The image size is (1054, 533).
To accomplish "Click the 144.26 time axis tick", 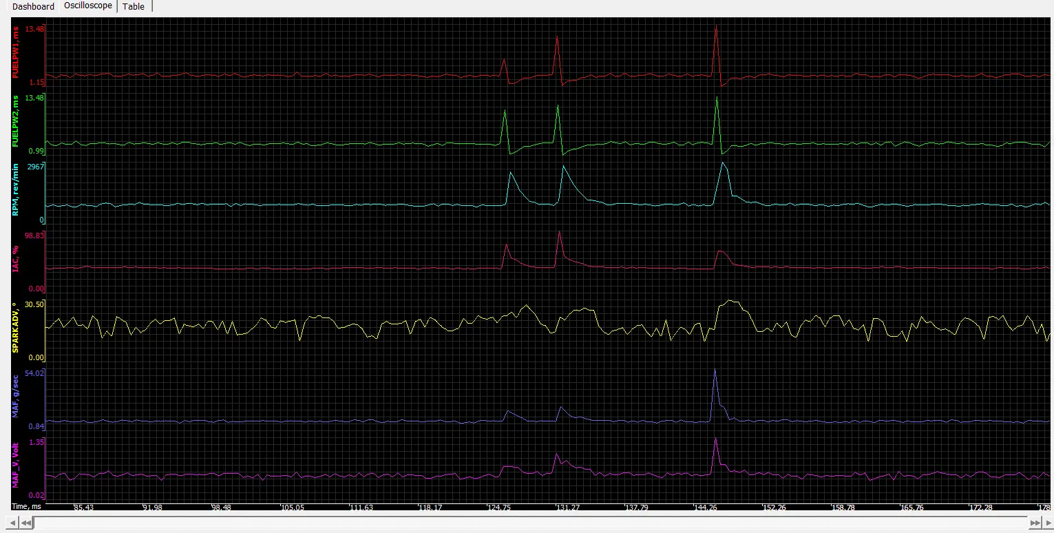I will pos(706,508).
